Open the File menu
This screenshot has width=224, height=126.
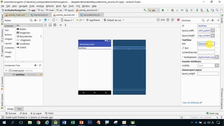(2, 6)
